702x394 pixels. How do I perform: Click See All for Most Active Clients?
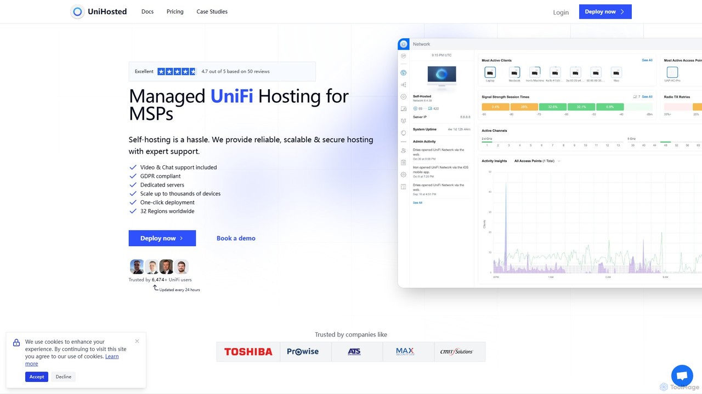pos(647,60)
